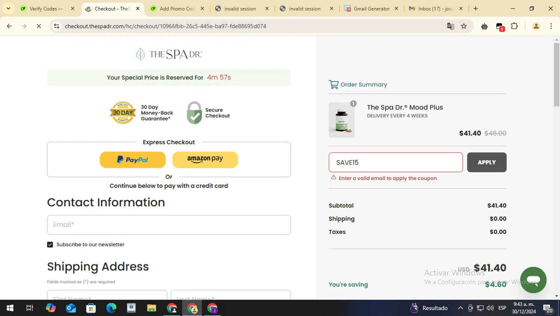Translate this page icon
Viewport: 560px width, 316px height.
coord(451,26)
